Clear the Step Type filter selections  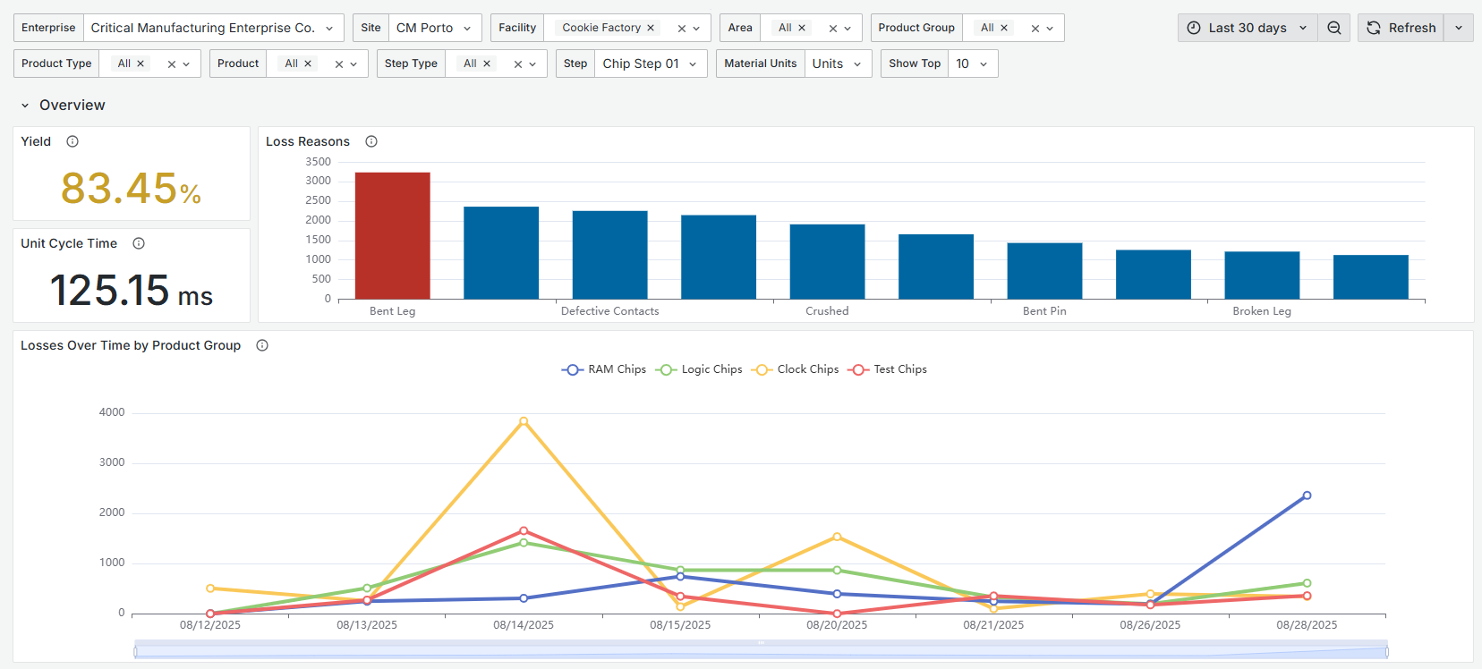click(517, 64)
